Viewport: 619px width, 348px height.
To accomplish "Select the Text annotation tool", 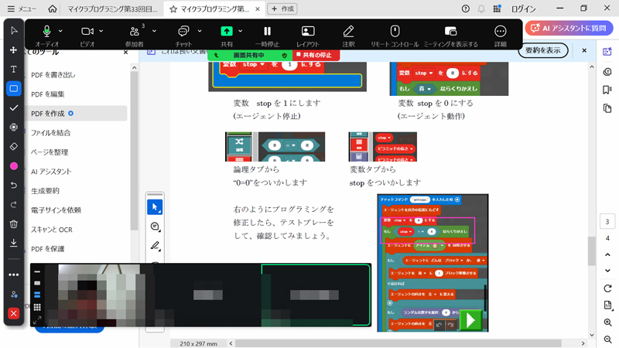I will (13, 70).
